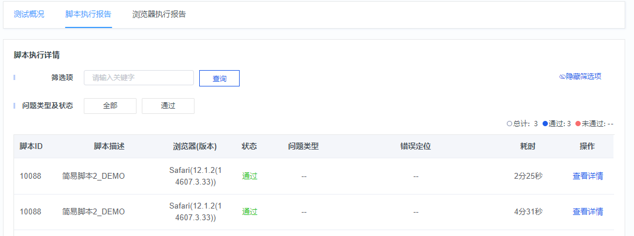Click green 通过 status in 2分25秒 row
Viewport: 634px width, 236px height.
pyautogui.click(x=250, y=176)
